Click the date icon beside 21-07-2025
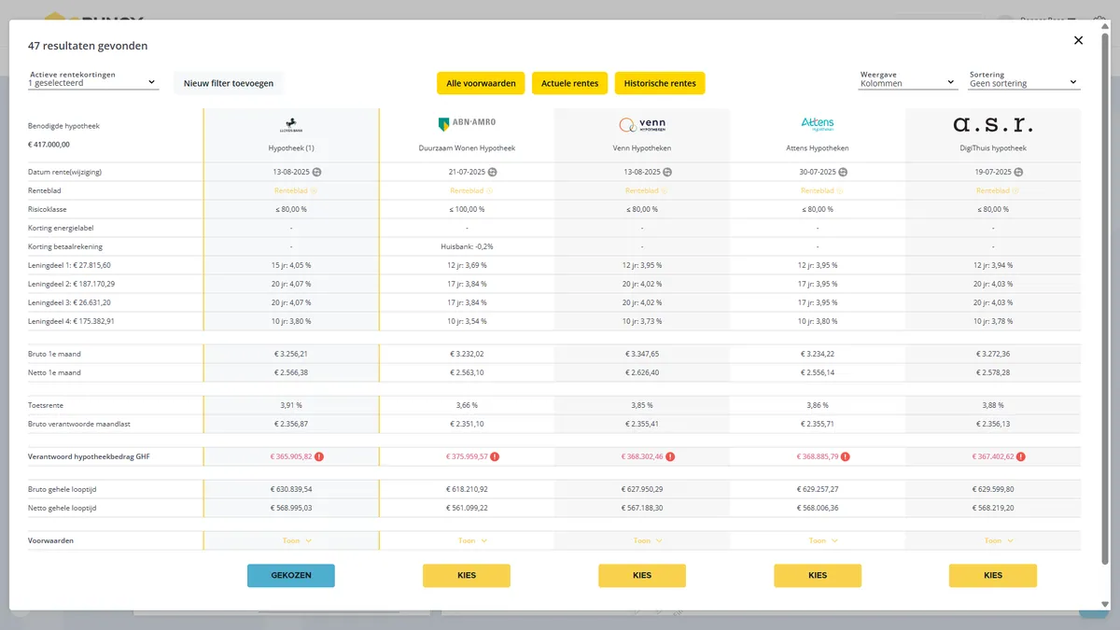The height and width of the screenshot is (630, 1120). pos(492,172)
